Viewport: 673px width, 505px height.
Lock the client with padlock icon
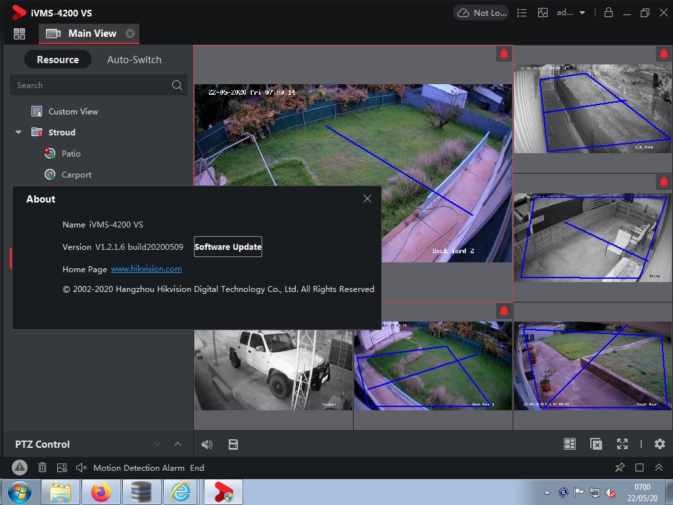coord(609,12)
